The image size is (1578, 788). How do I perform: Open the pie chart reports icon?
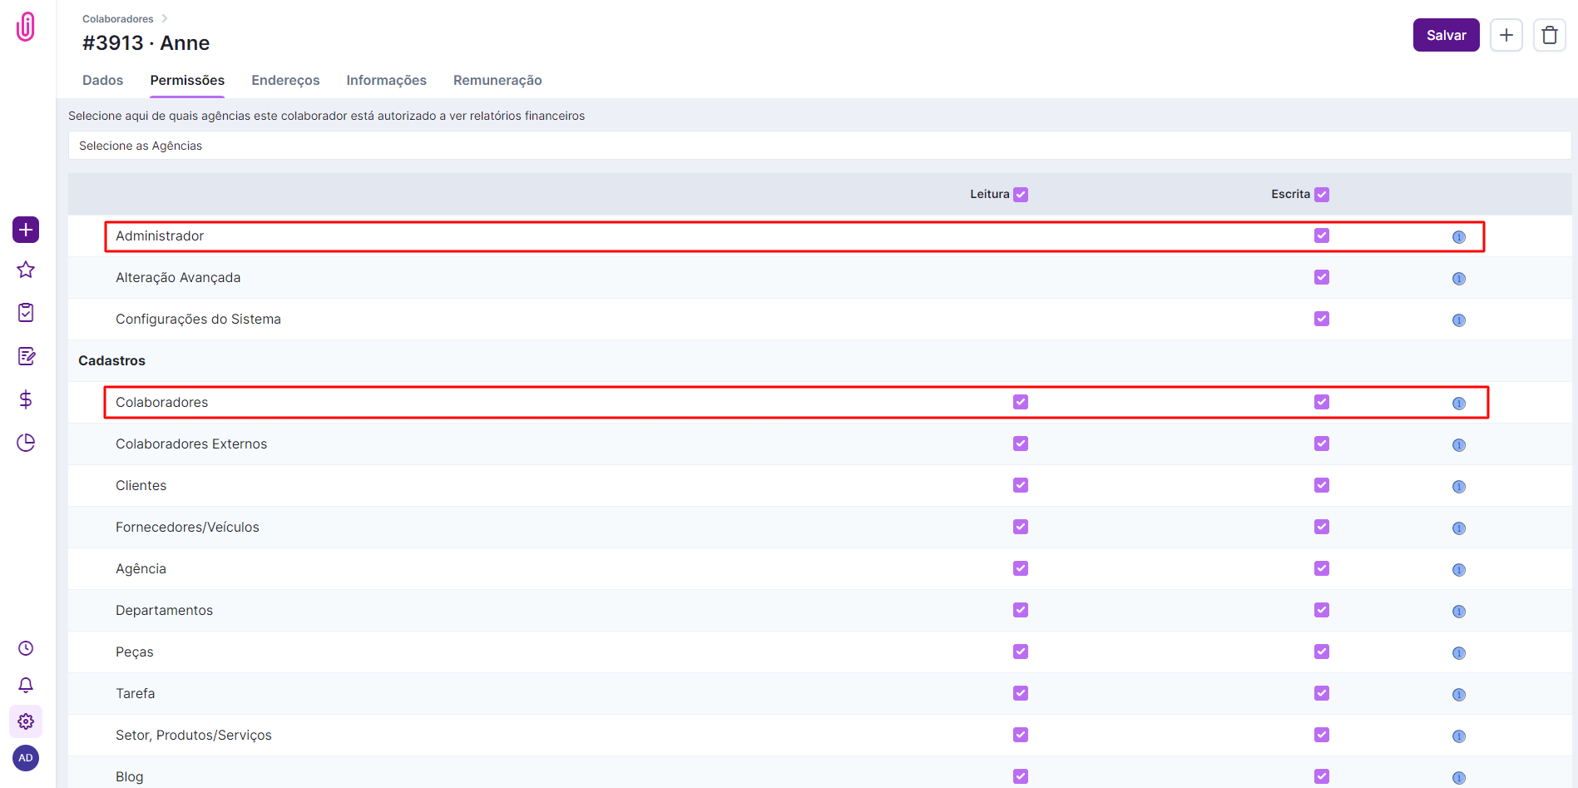(26, 443)
